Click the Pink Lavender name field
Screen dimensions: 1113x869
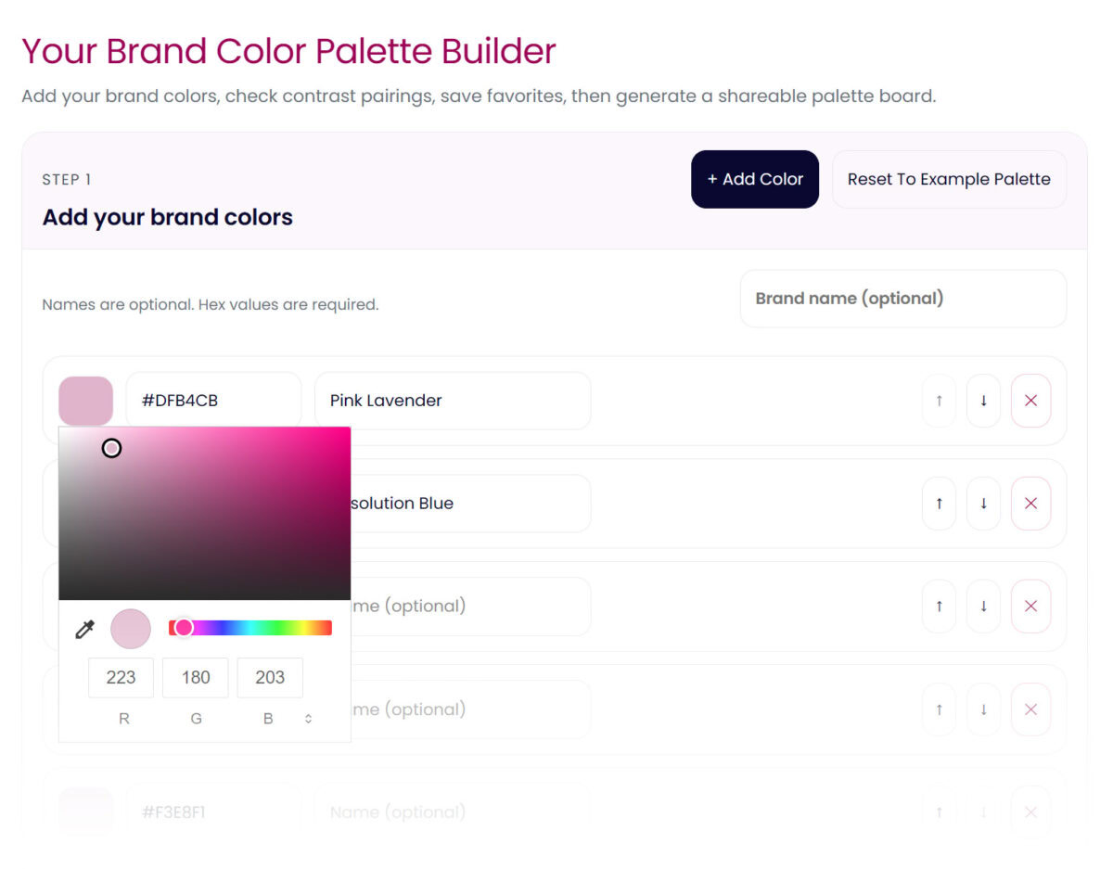452,400
